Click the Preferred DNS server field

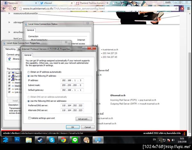tap(72, 106)
